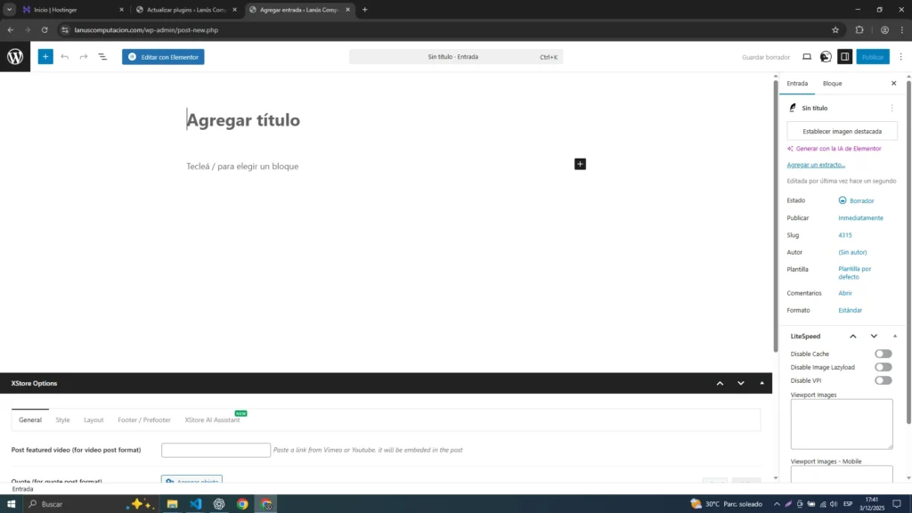Click the Post featured video input field
Image resolution: width=912 pixels, height=513 pixels.
216,450
